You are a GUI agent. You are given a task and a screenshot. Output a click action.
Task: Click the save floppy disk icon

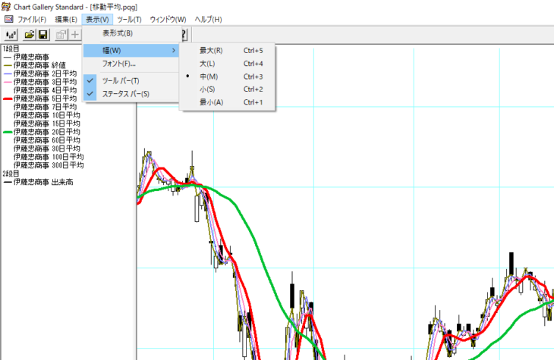click(x=43, y=35)
